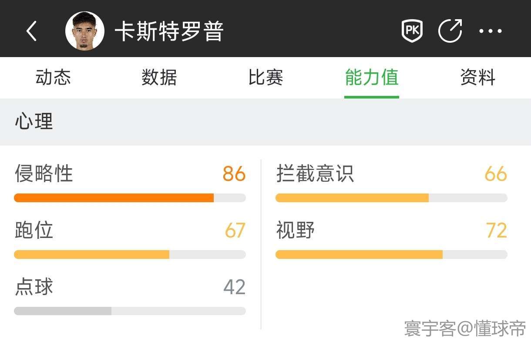Open the three-dot more options menu
531x343 pixels.
point(491,31)
